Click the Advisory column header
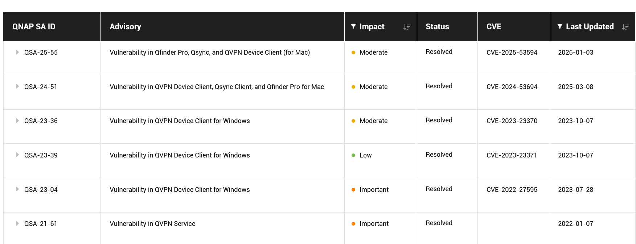The image size is (636, 244). 125,26
